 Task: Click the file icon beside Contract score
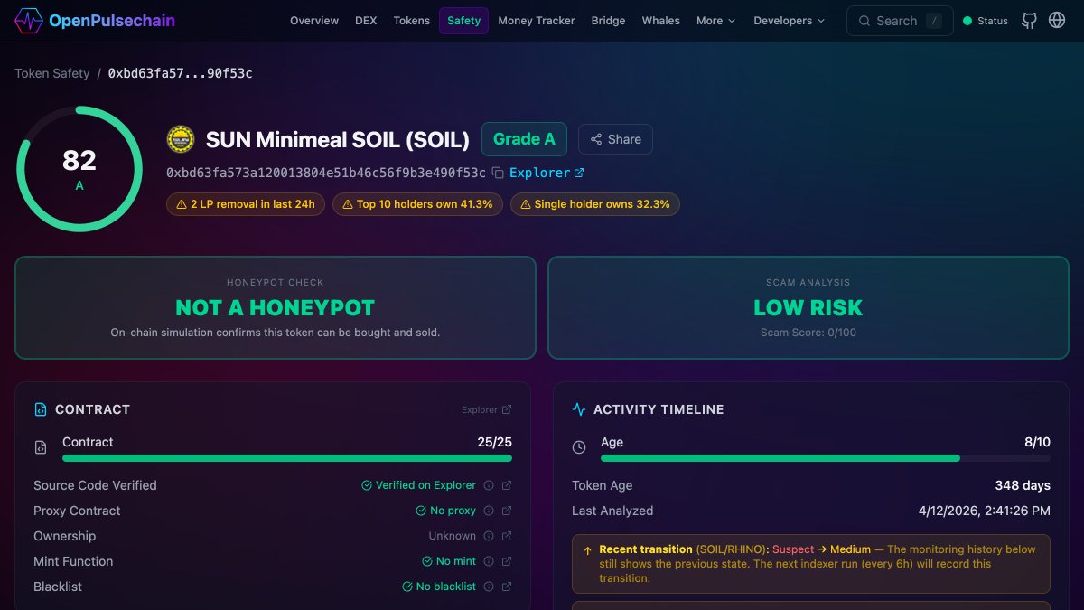pyautogui.click(x=41, y=447)
